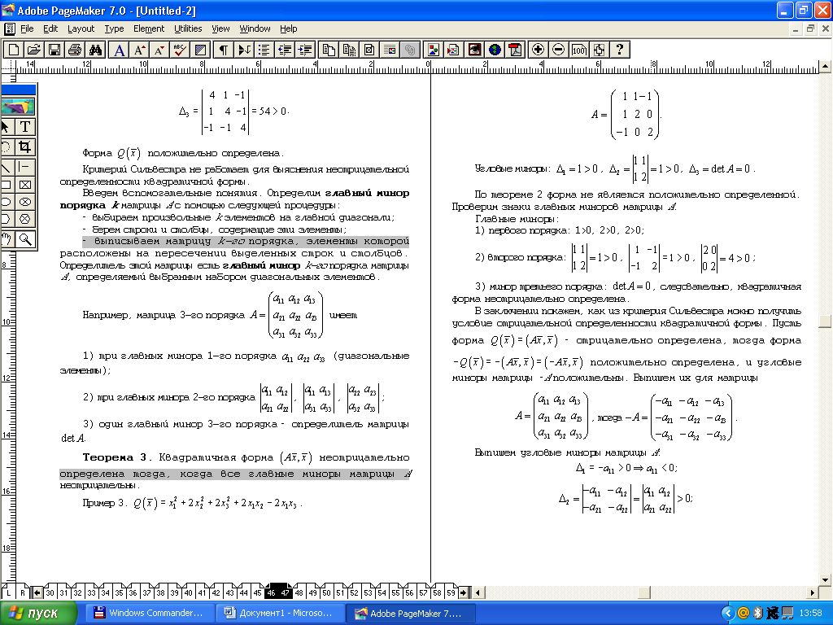Image resolution: width=833 pixels, height=625 pixels.
Task: Open the Window menu
Action: [255, 28]
